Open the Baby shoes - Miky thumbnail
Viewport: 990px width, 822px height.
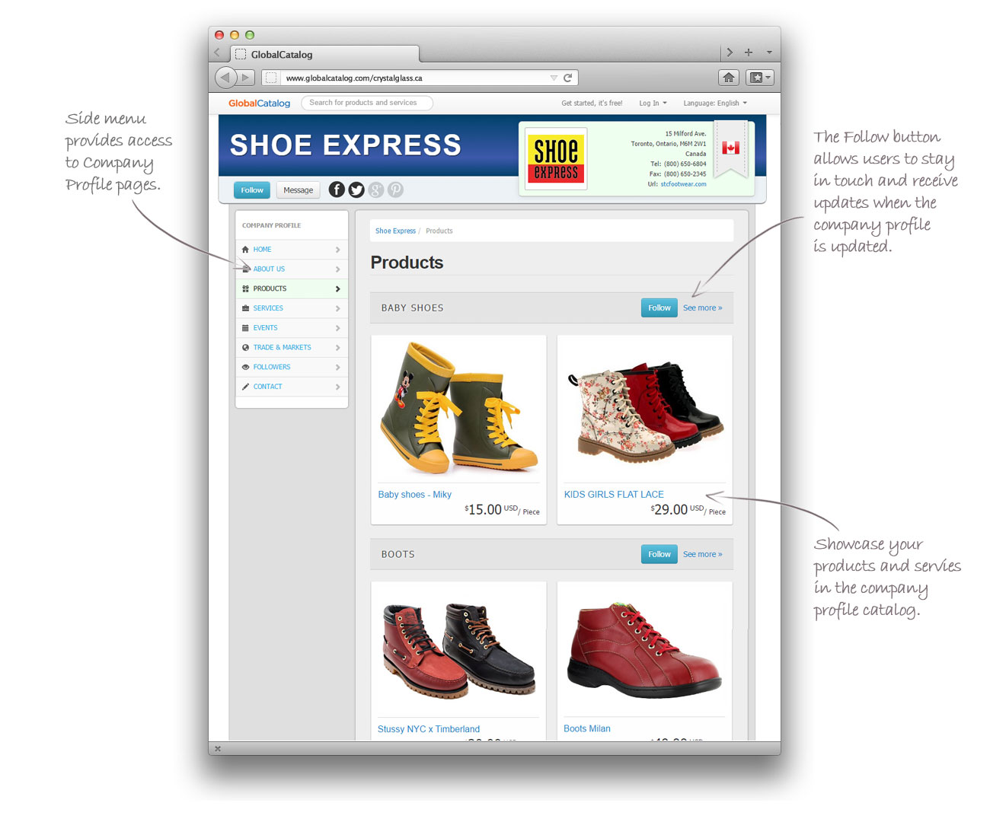click(x=458, y=409)
